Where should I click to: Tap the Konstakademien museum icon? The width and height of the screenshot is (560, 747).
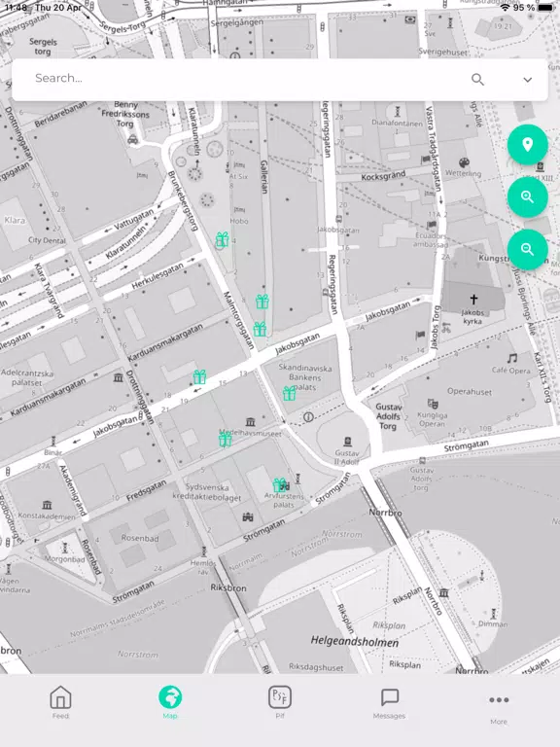coord(47,505)
